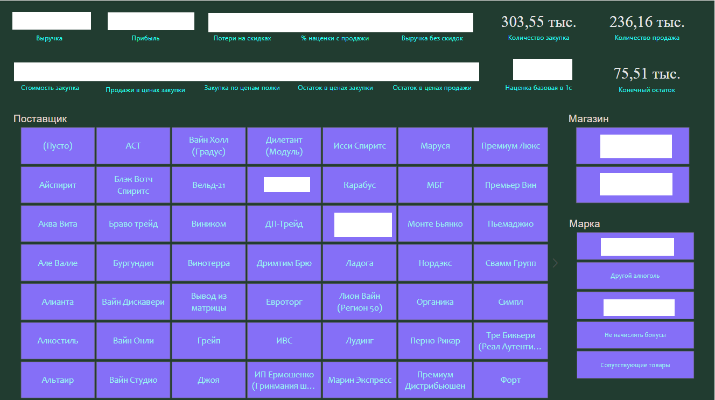Filter by Алианта supplier
The width and height of the screenshot is (715, 400).
[x=58, y=302]
